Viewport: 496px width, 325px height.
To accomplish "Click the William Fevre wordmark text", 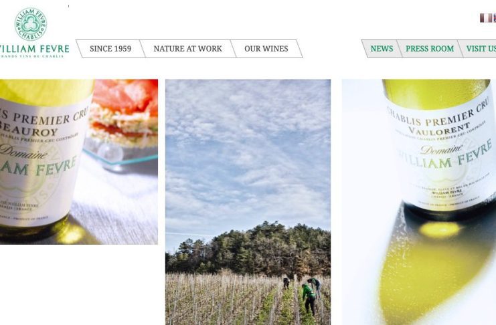I will click(x=34, y=49).
